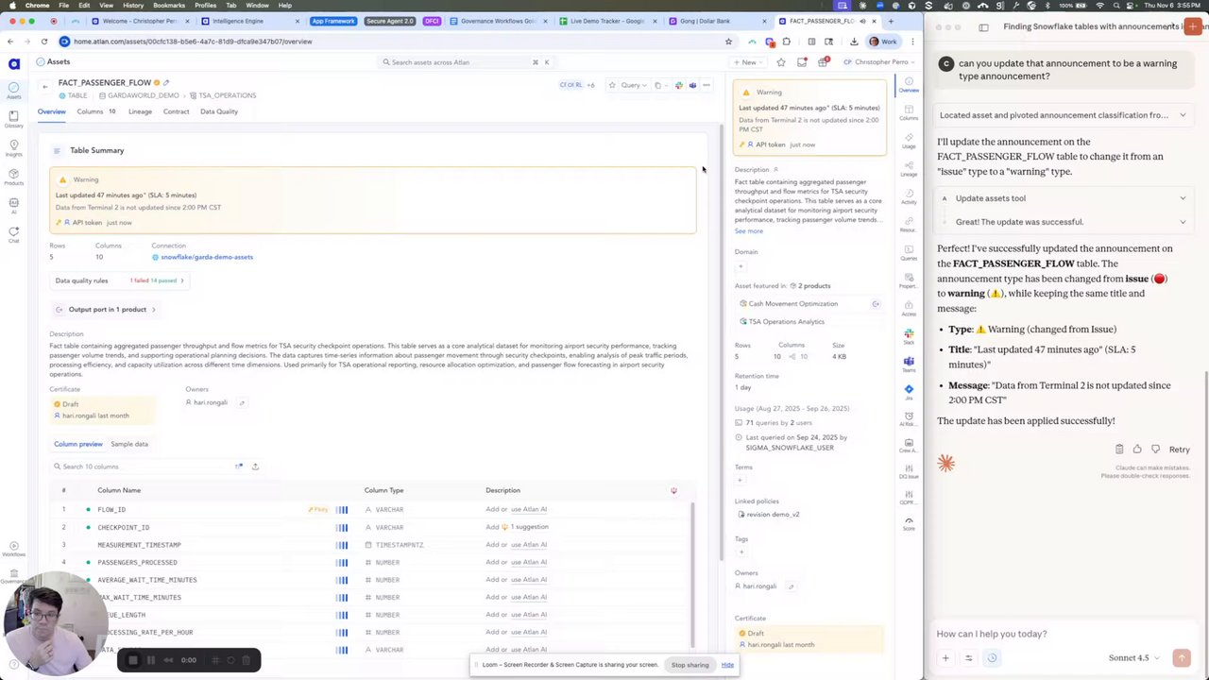Share the asset via the Teams icon
The image size is (1209, 680).
(x=692, y=85)
